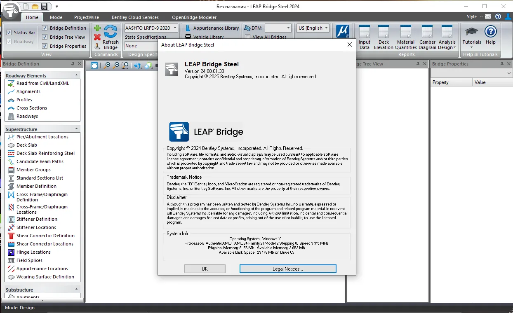Expand the Analysis Design reports dropdown

[447, 37]
